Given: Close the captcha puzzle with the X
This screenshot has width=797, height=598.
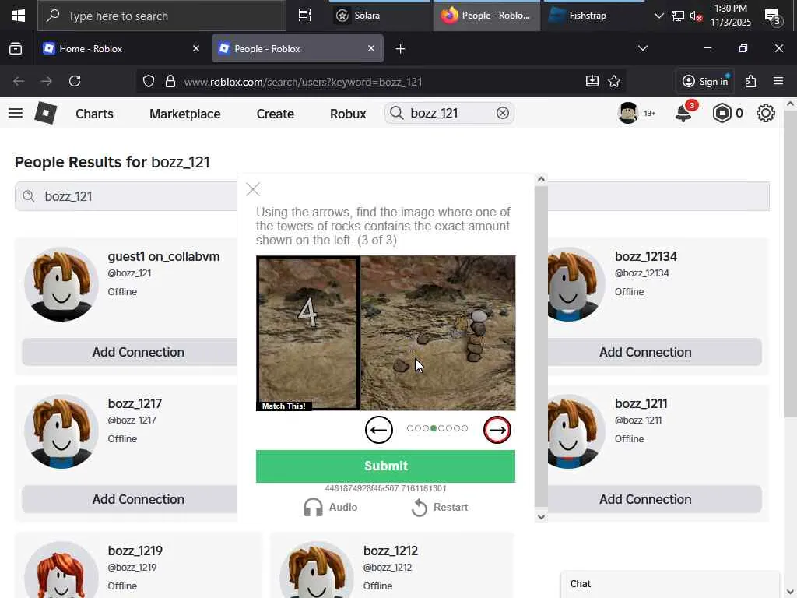Looking at the screenshot, I should (x=253, y=189).
